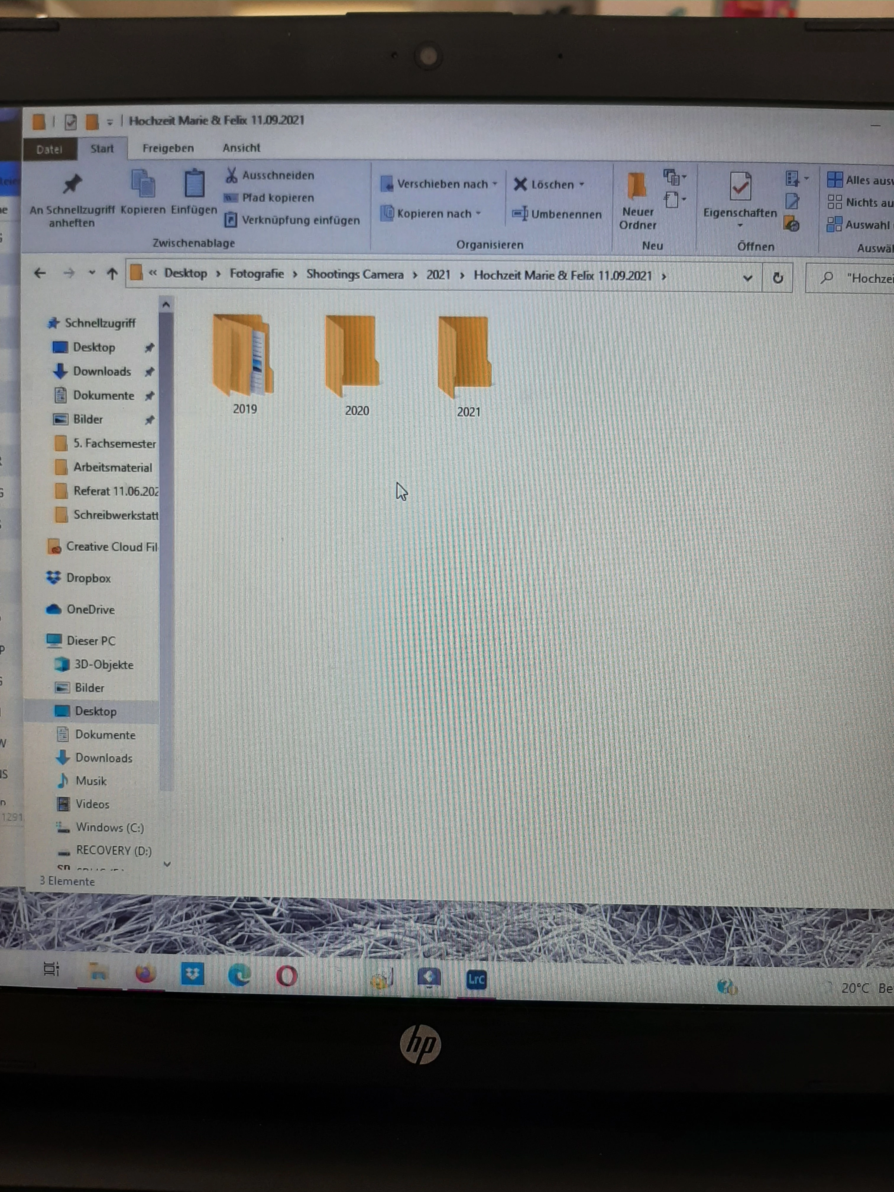
Task: Refresh the folder with the reload icon
Action: coord(778,278)
